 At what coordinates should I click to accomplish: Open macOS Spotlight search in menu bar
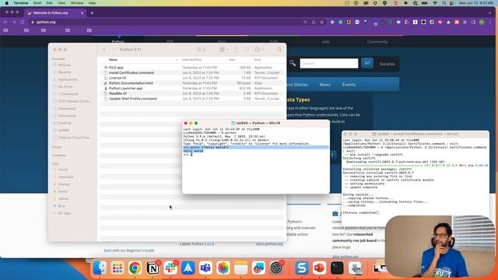coord(444,3)
